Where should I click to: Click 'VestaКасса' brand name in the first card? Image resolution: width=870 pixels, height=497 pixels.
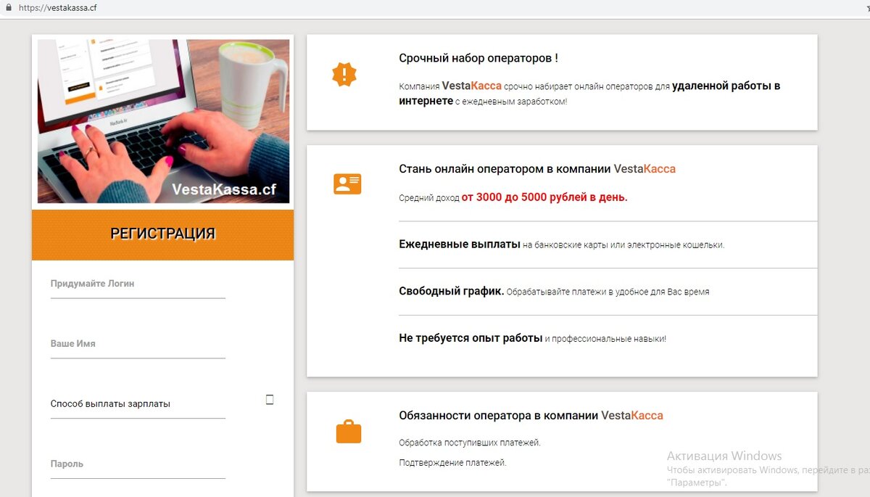tap(471, 86)
